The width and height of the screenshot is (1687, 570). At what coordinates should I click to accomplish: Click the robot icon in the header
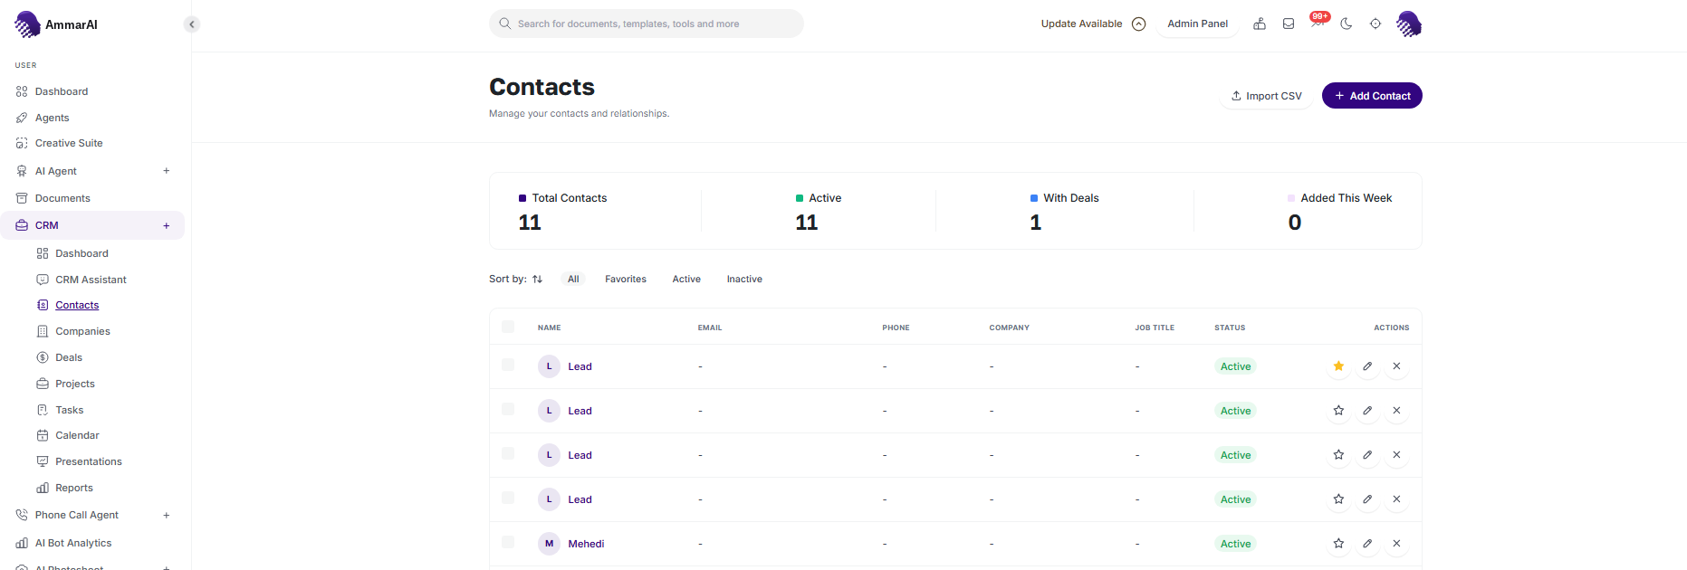1260,24
